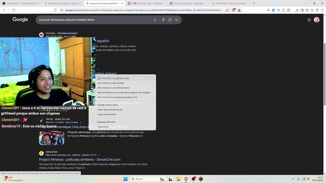
Task: Close the proyecto almanaque película tab
Action: (x=122, y=3)
